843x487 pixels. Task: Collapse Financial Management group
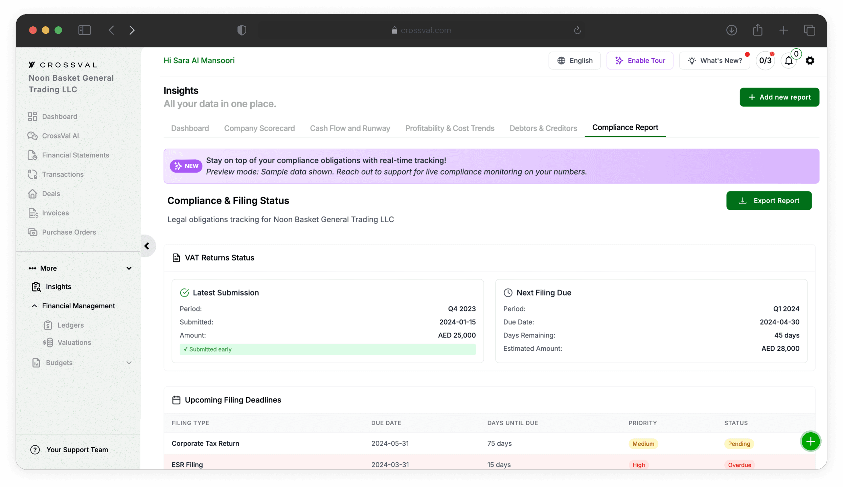click(x=73, y=306)
